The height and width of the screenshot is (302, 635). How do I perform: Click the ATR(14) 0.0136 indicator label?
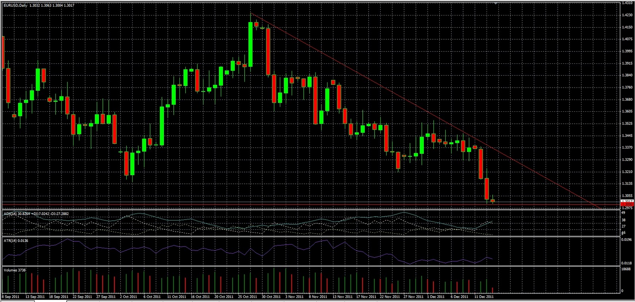coord(16,241)
